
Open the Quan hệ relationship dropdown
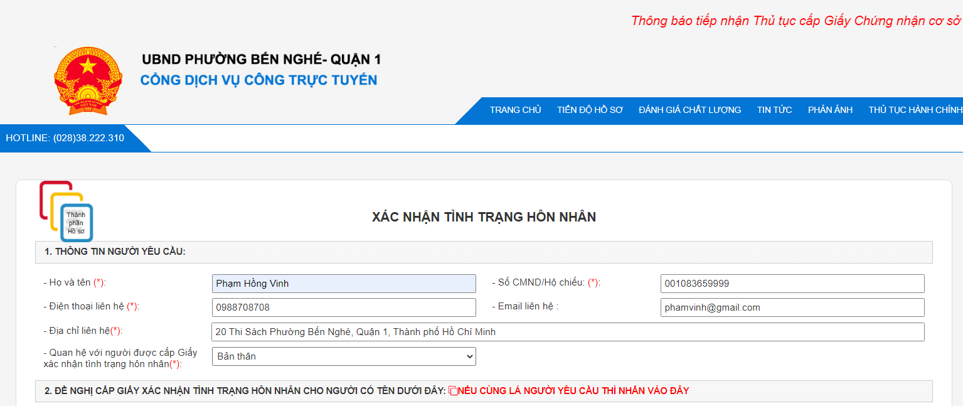[344, 356]
